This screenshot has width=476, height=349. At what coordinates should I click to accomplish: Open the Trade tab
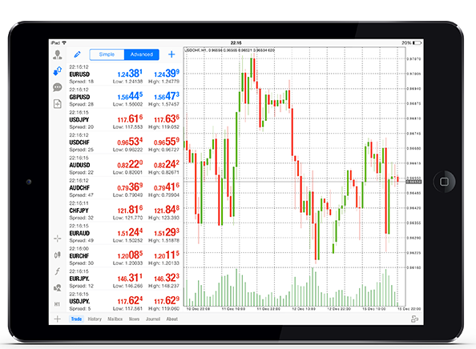[x=76, y=319]
